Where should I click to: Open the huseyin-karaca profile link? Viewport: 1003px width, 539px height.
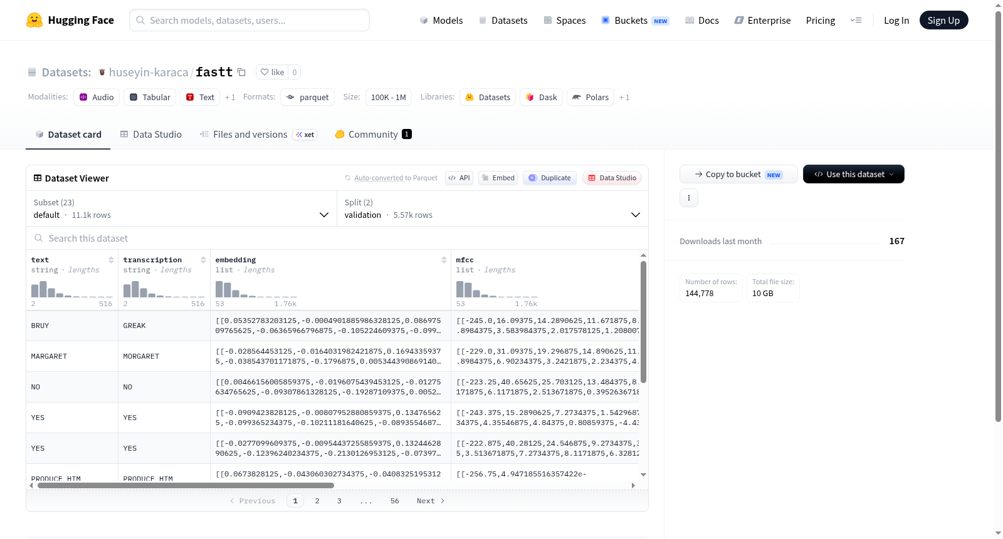click(149, 72)
